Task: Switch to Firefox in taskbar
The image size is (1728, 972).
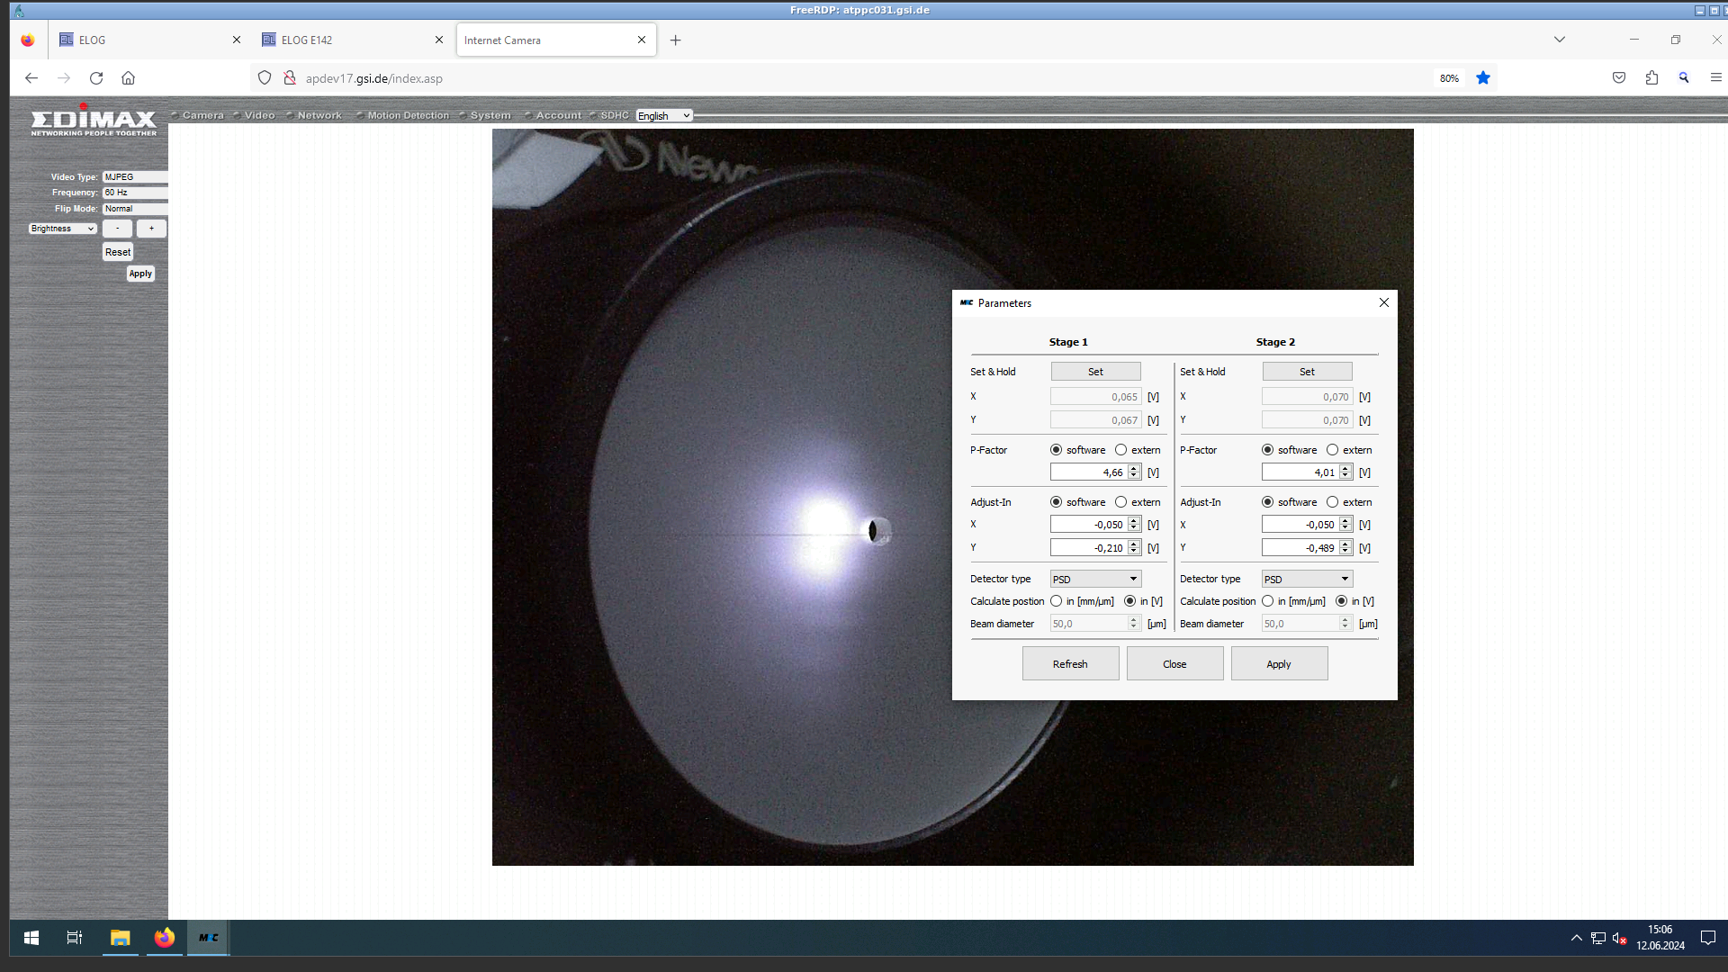Action: pos(164,938)
